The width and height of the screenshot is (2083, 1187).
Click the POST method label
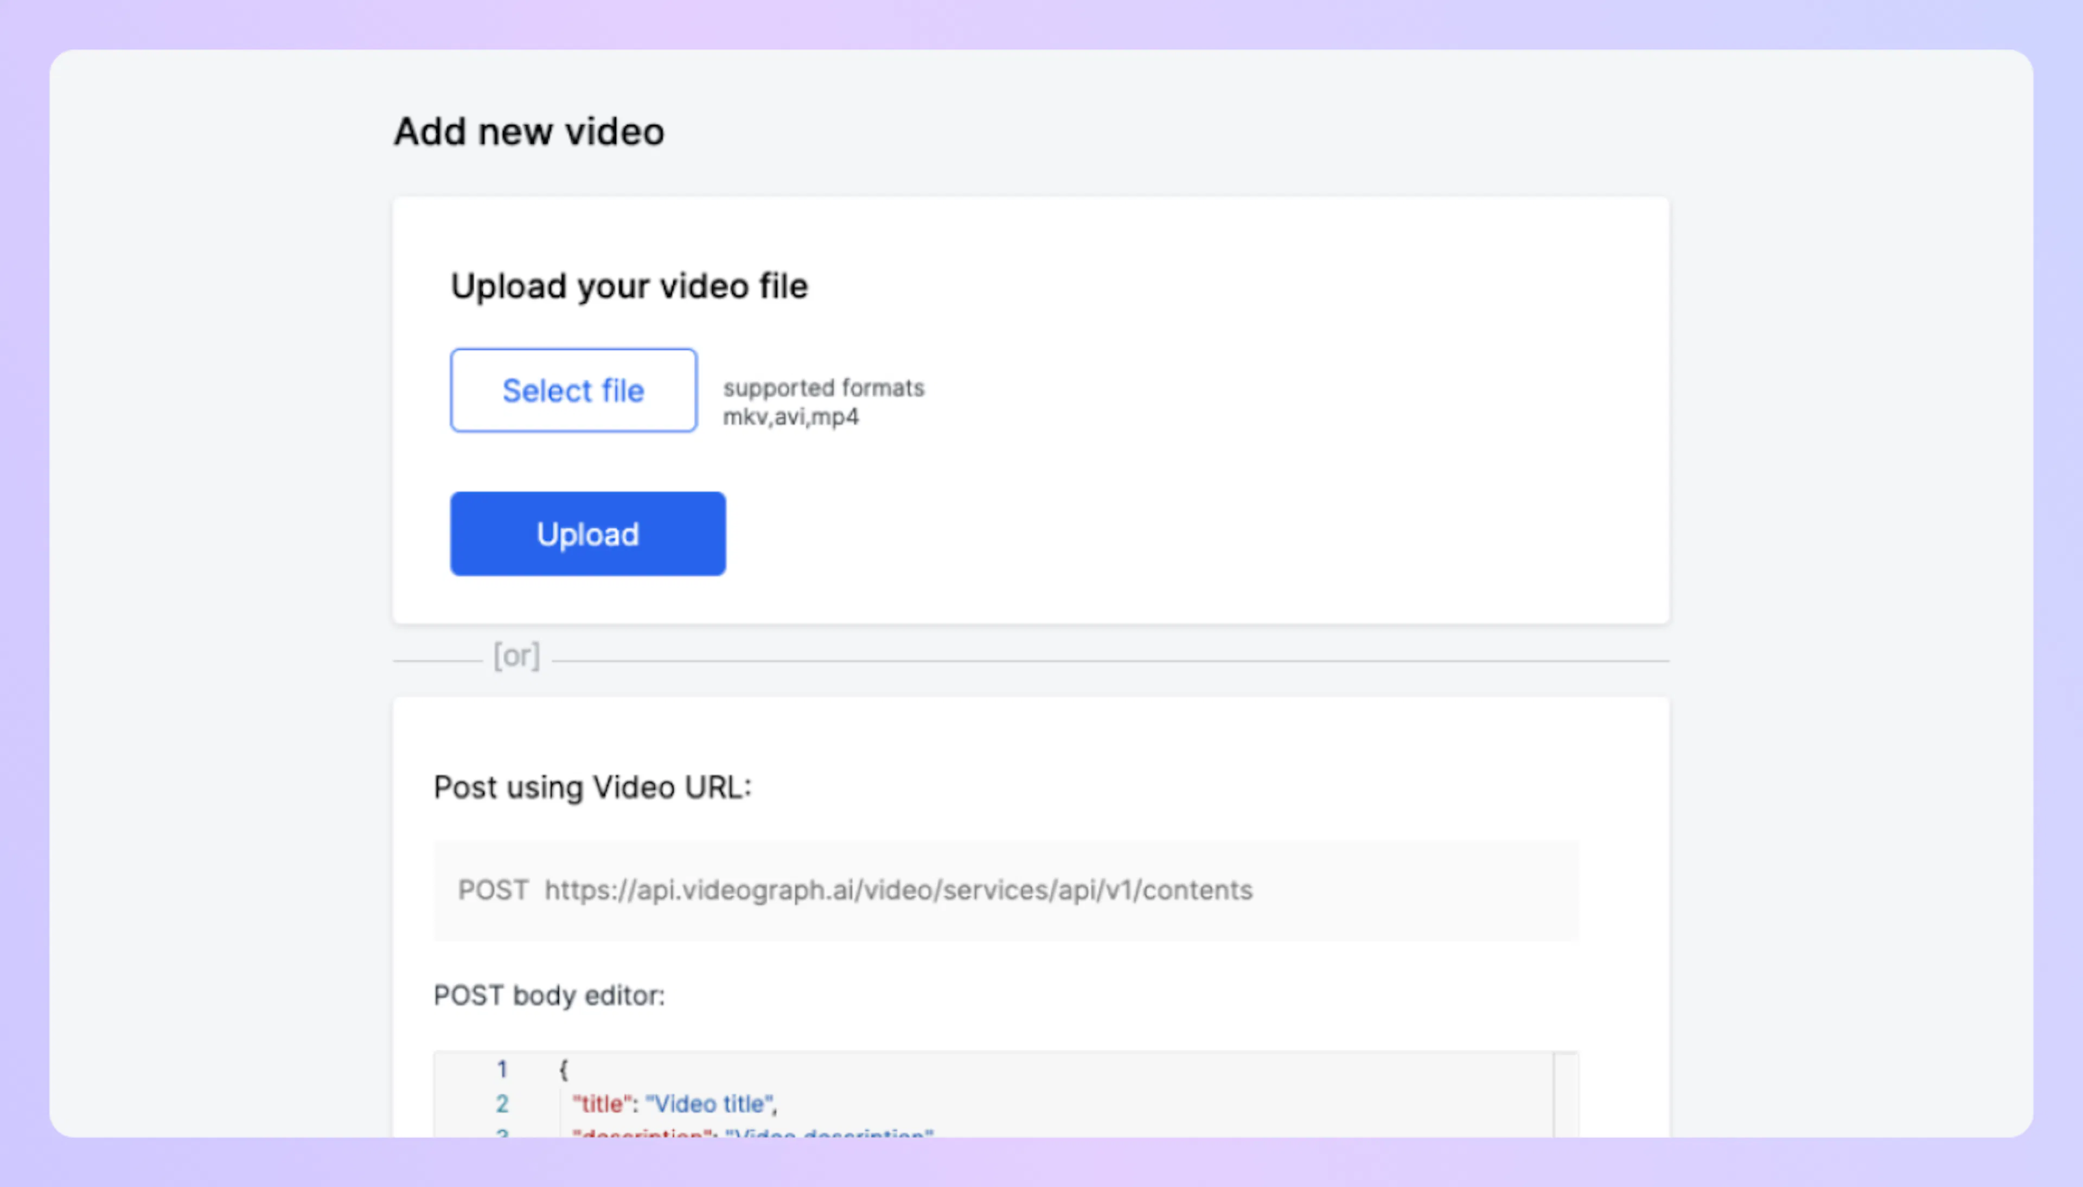coord(493,889)
